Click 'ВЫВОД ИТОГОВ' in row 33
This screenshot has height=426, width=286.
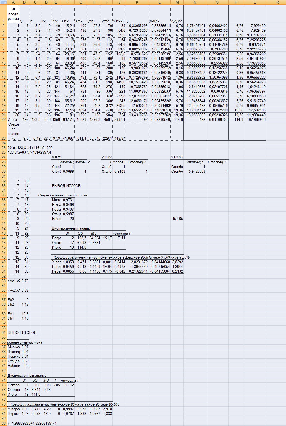(66, 186)
